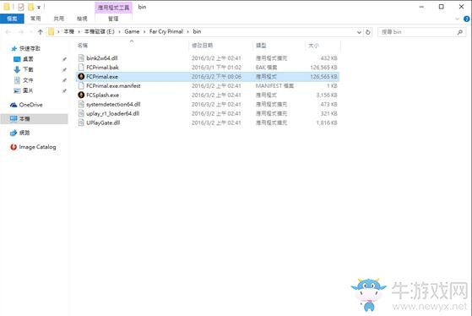
Task: Click the search magnifier icon
Action: click(x=459, y=32)
